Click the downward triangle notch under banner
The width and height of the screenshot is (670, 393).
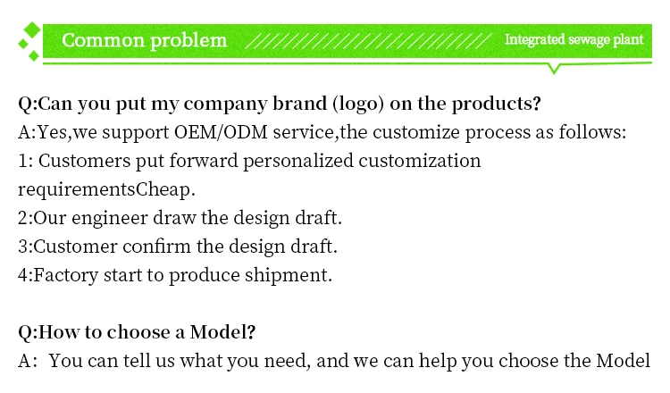click(554, 69)
